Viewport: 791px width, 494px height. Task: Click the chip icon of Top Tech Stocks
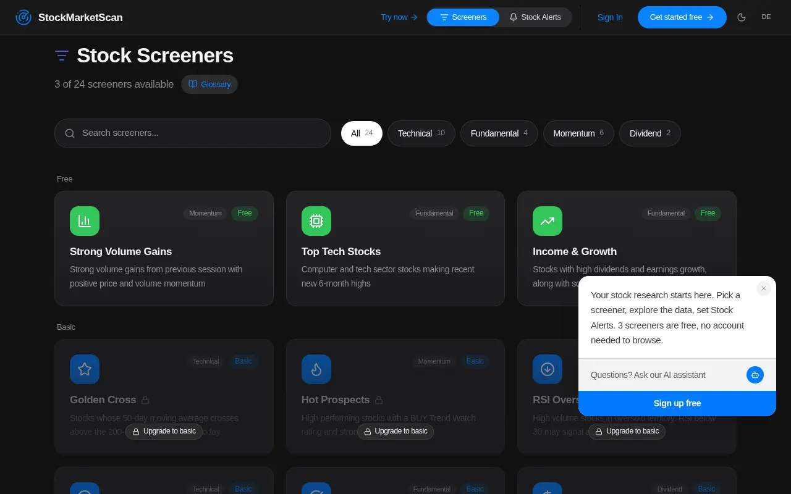316,221
